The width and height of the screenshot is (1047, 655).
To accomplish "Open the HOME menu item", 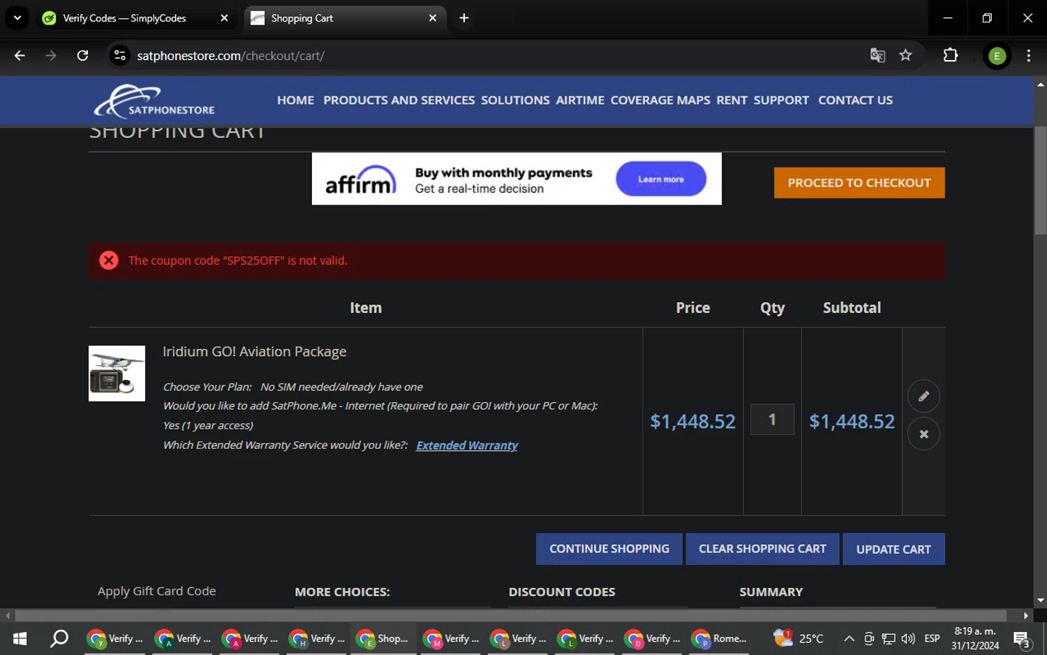I will click(x=295, y=101).
